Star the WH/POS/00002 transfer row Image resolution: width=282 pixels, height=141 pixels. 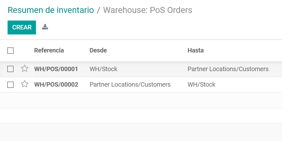coord(25,84)
